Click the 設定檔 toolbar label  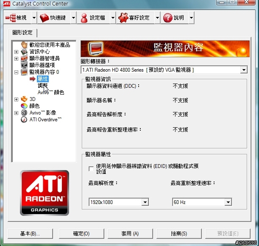97,18
